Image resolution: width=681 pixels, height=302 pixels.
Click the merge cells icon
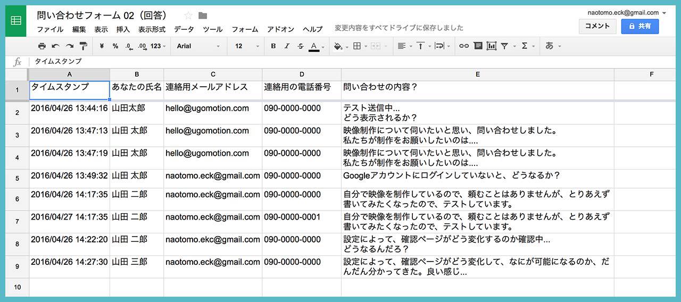375,46
